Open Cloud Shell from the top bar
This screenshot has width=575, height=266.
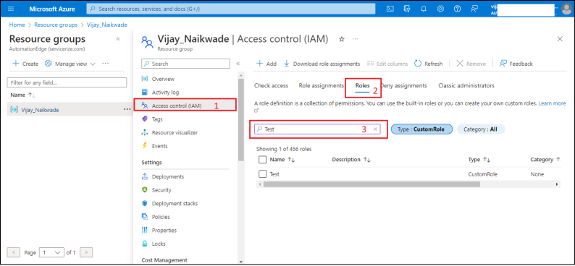click(x=390, y=9)
